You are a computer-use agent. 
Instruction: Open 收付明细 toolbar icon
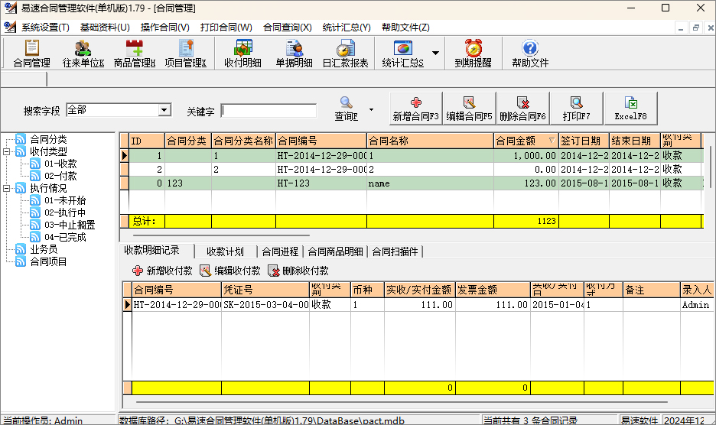242,54
